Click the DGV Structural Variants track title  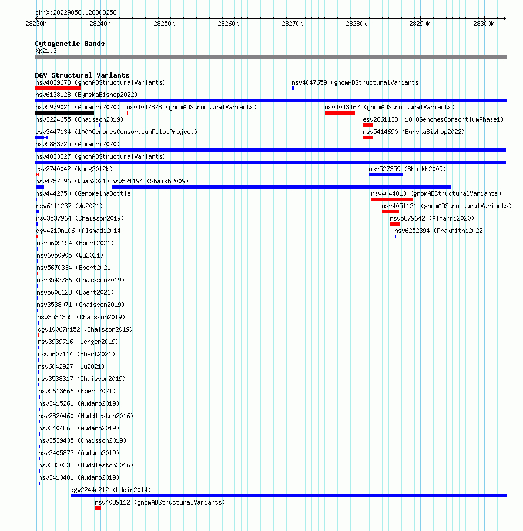(82, 75)
